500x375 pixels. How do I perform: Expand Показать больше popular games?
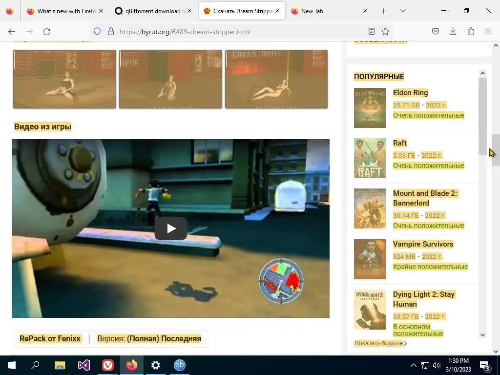(380, 343)
